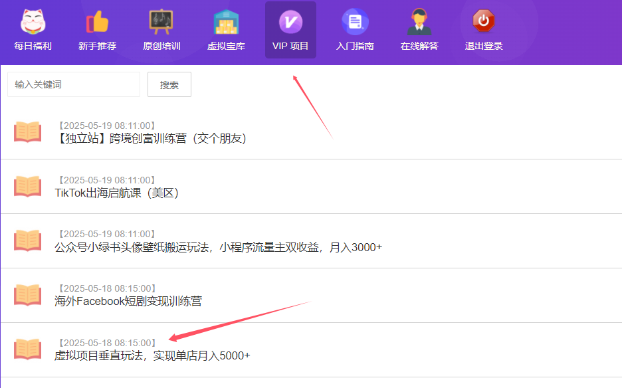Focus the 输入关键词 search field
This screenshot has width=622, height=388.
[x=74, y=84]
